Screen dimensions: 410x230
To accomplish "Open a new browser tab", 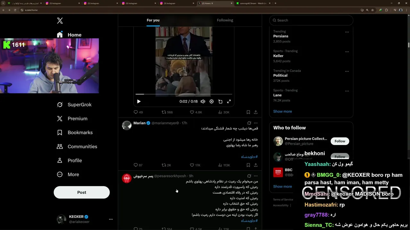I will [275, 3].
